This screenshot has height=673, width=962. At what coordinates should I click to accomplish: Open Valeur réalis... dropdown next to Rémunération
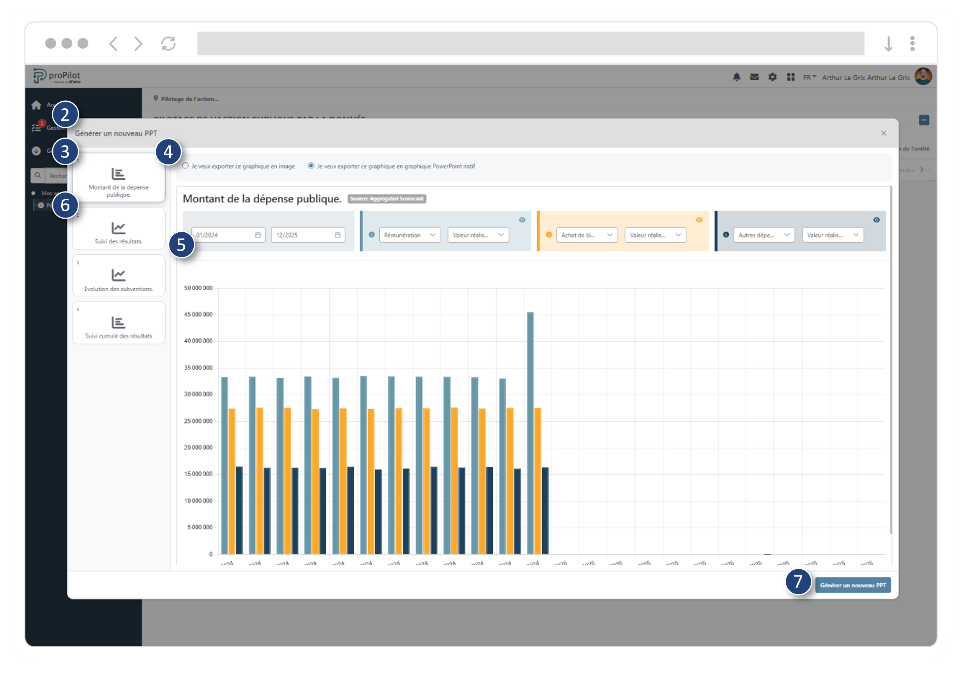[x=478, y=235]
